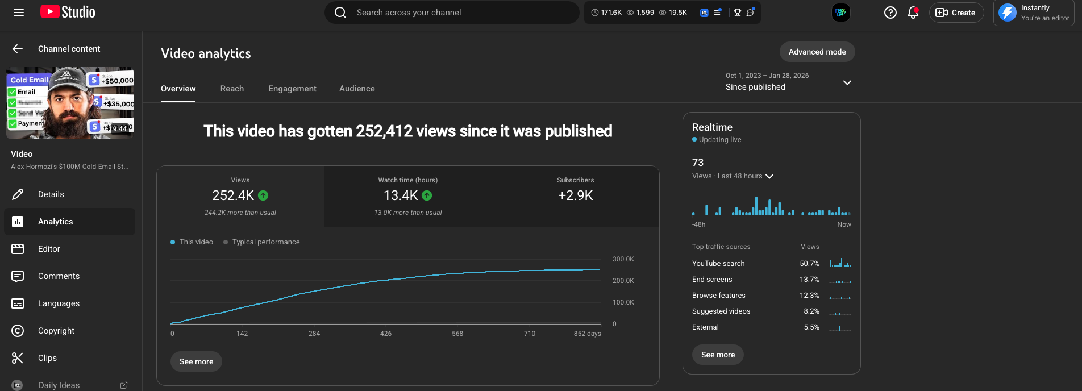This screenshot has width=1082, height=391.
Task: Open the Copyright section
Action: pyautogui.click(x=56, y=331)
